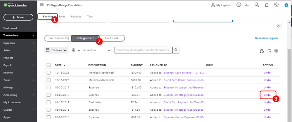Undo the 05/29/2019 Expense transaction
The width and height of the screenshot is (292, 122).
click(x=267, y=95)
